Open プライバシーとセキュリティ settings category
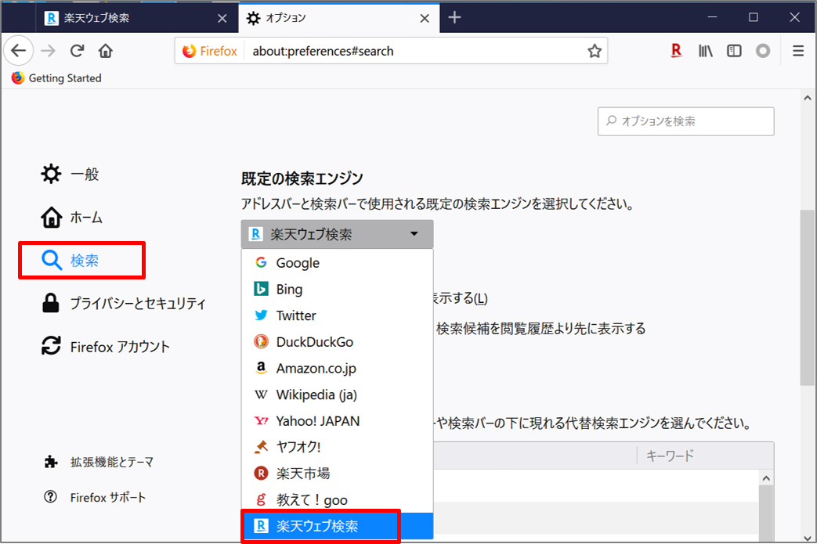This screenshot has height=544, width=817. tap(137, 304)
